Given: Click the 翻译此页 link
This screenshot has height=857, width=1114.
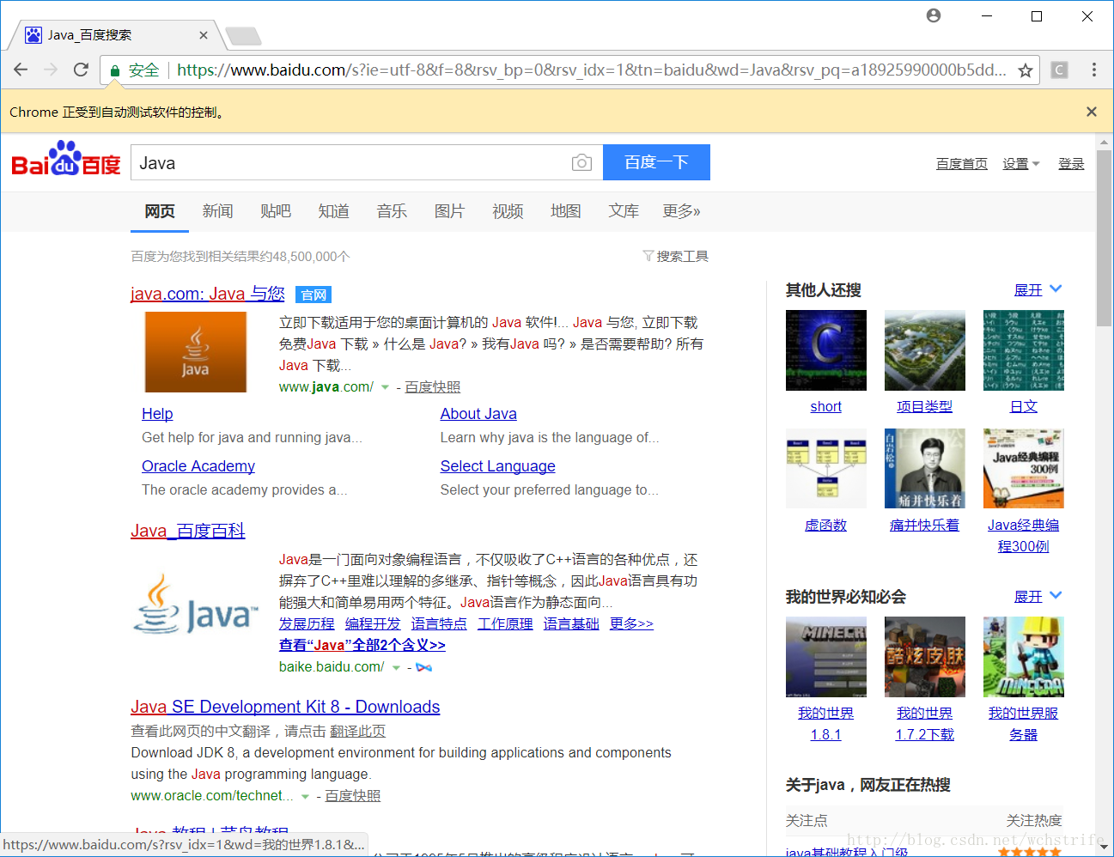Looking at the screenshot, I should 358,732.
